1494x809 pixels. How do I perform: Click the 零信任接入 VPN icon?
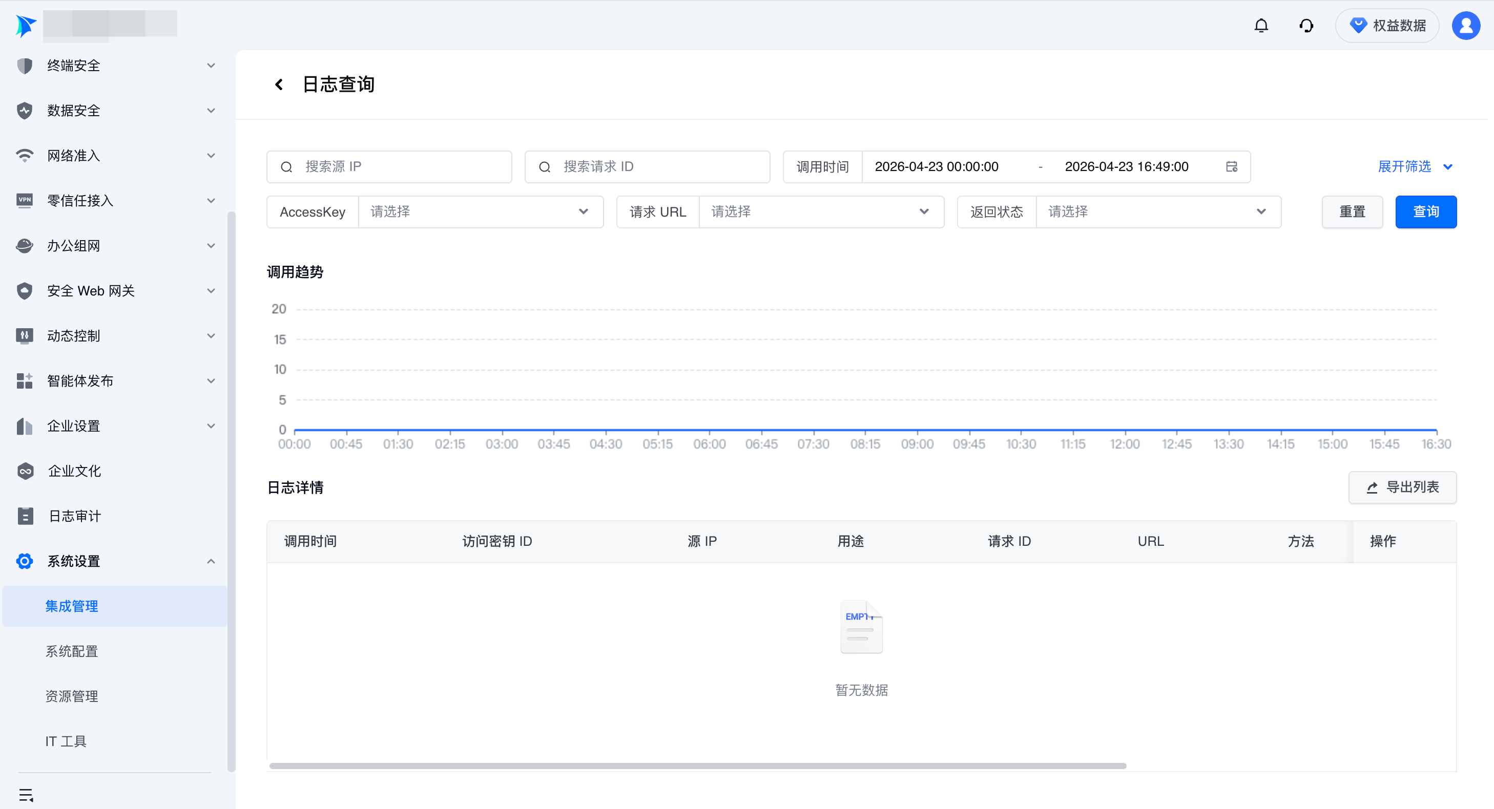25,201
